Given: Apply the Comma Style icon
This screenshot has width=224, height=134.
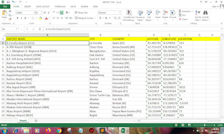Looking at the screenshot, I should point(110,18).
